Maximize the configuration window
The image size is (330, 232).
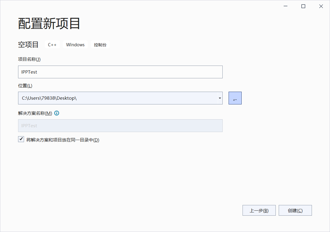coord(303,6)
